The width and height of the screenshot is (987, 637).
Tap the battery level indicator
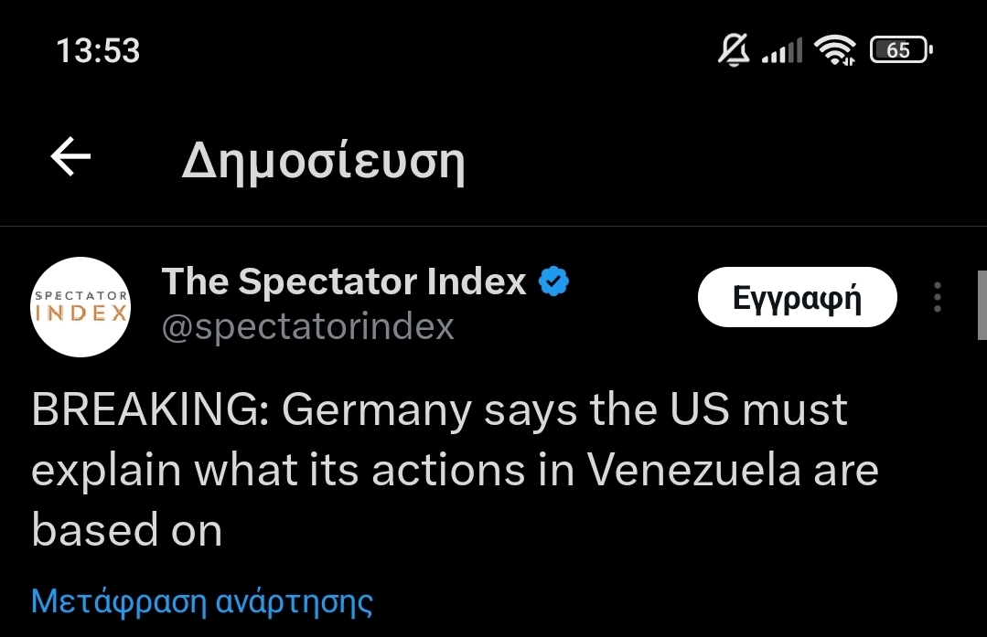pos(900,50)
